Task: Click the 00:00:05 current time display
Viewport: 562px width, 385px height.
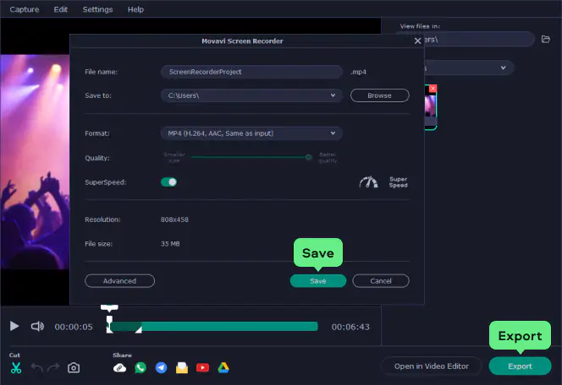Action: click(74, 327)
